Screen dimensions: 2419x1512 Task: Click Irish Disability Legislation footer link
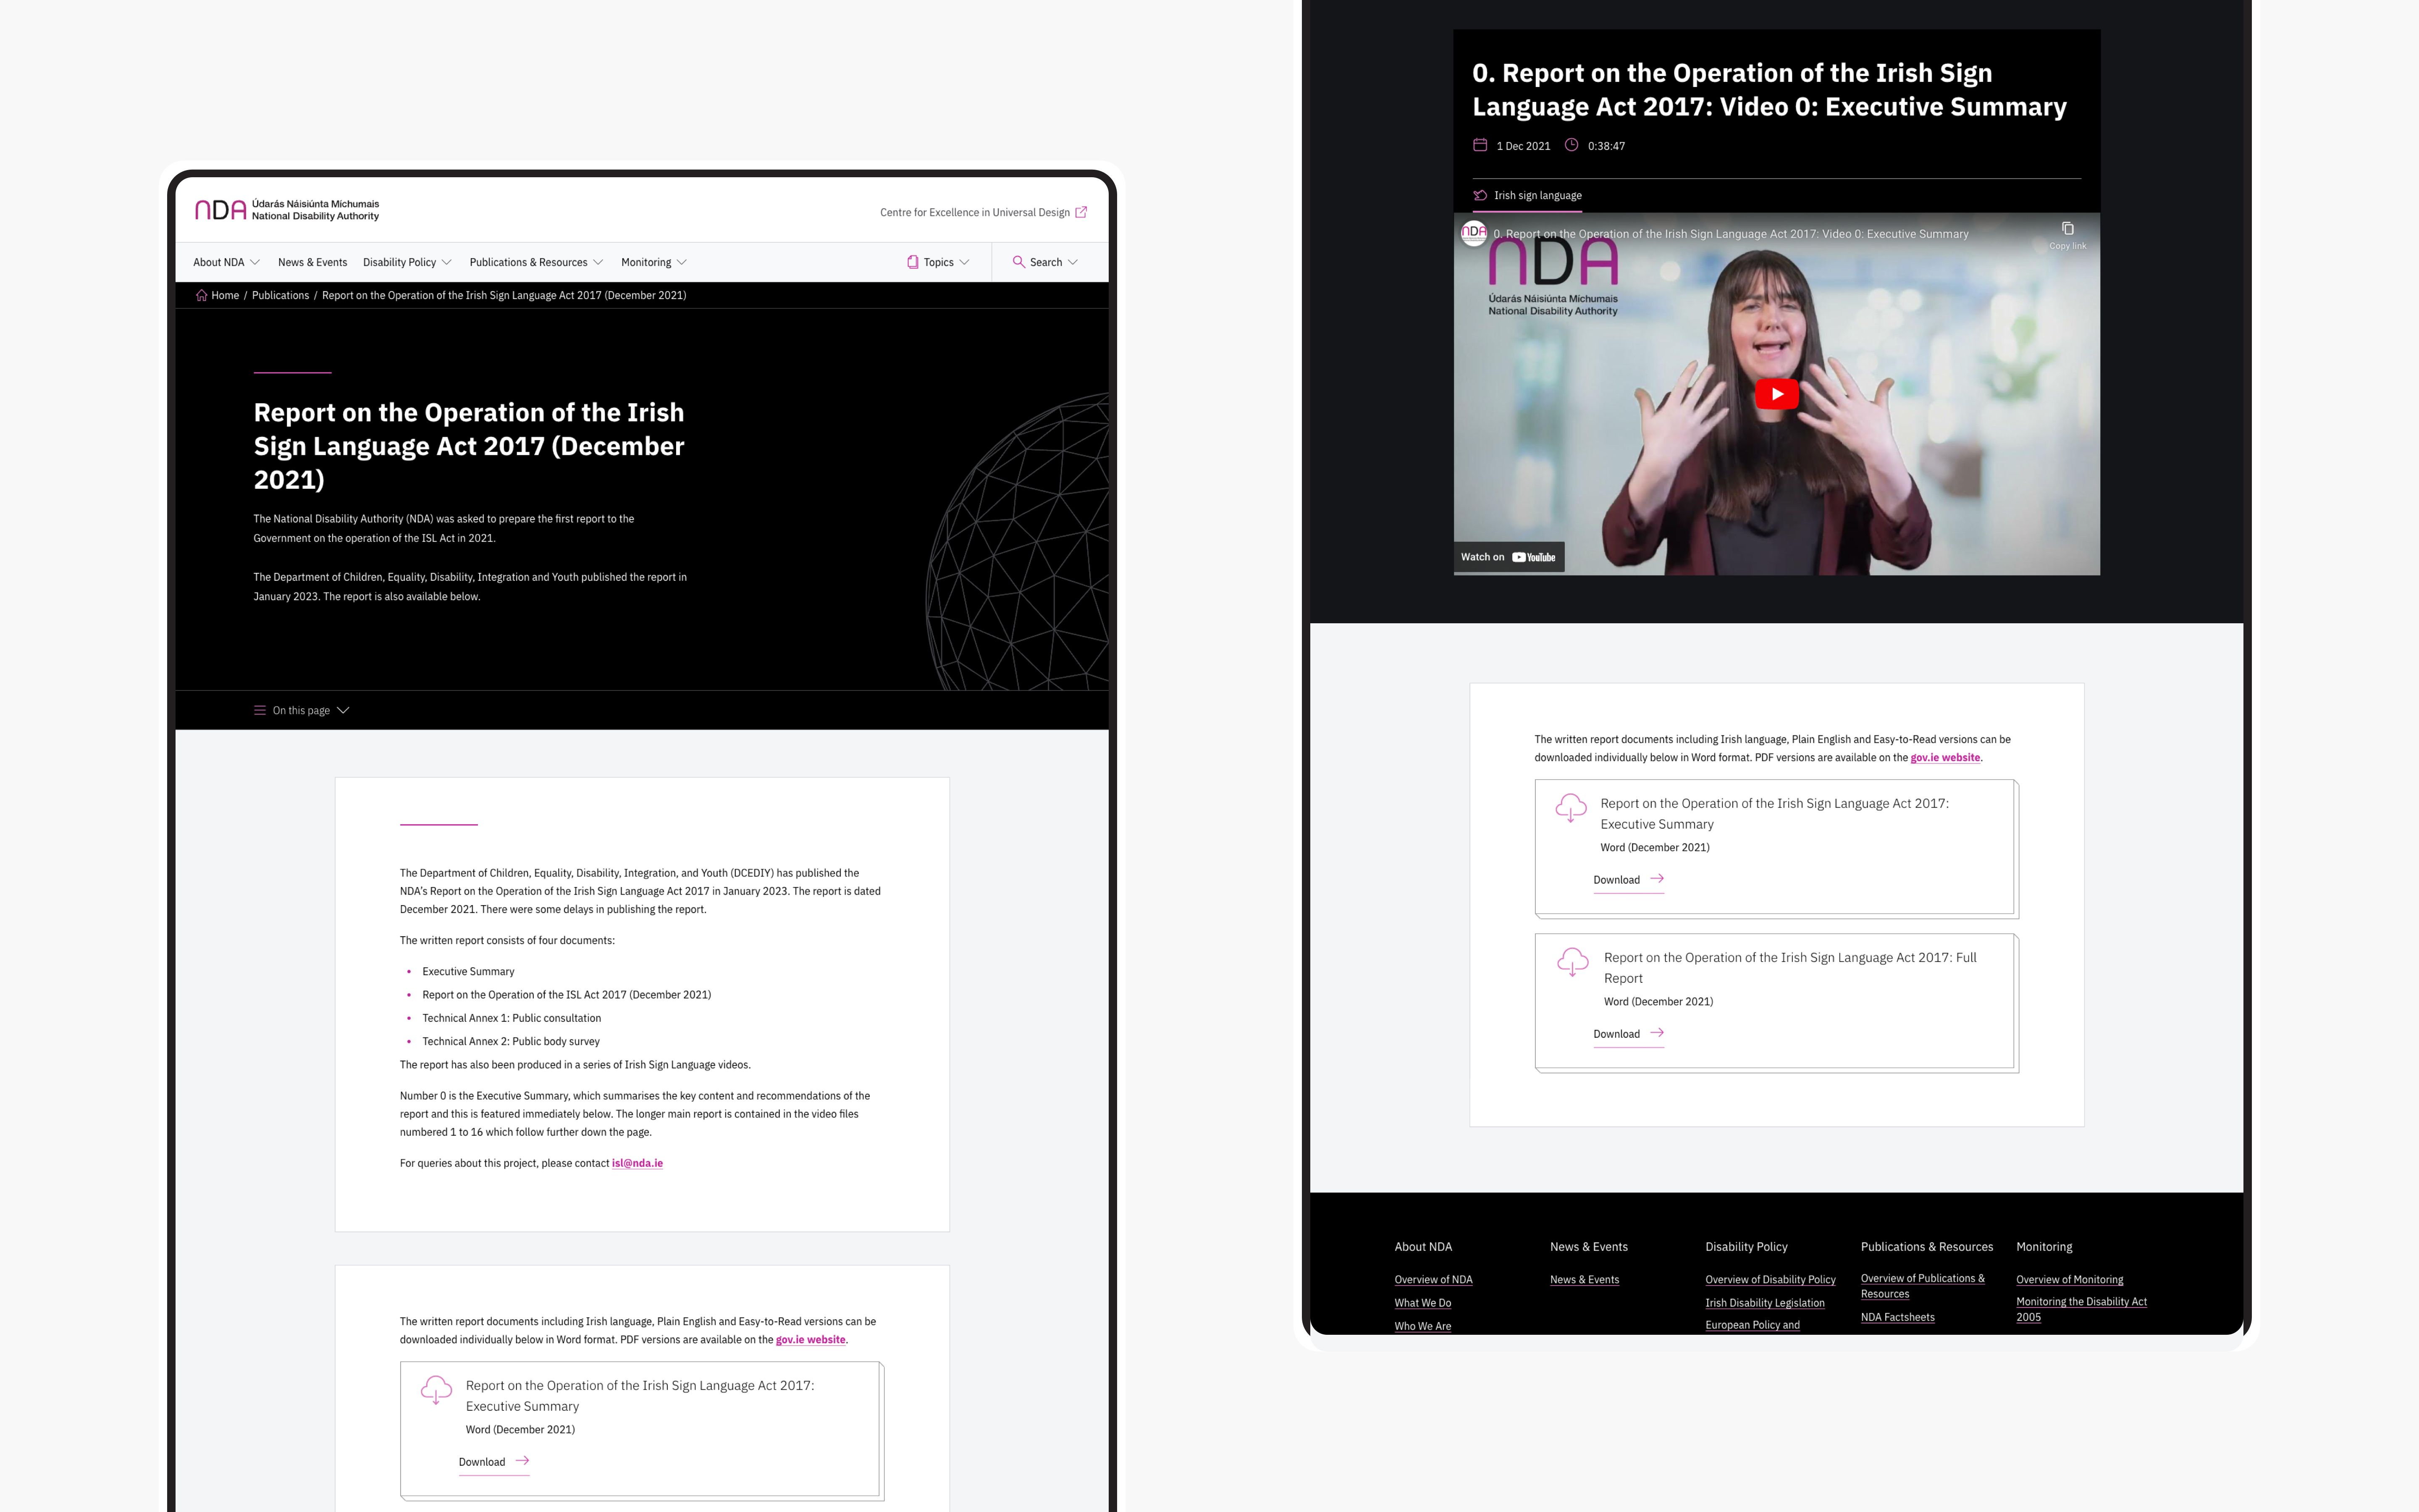1764,1303
